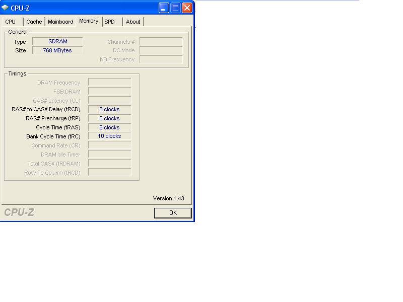Click the 768 MBytes size field
The width and height of the screenshot is (403, 302).
click(x=57, y=50)
